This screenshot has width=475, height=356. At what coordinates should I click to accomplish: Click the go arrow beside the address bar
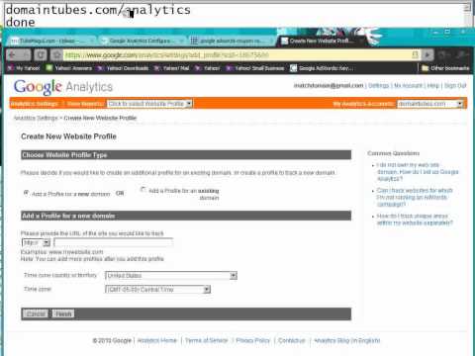[x=427, y=54]
